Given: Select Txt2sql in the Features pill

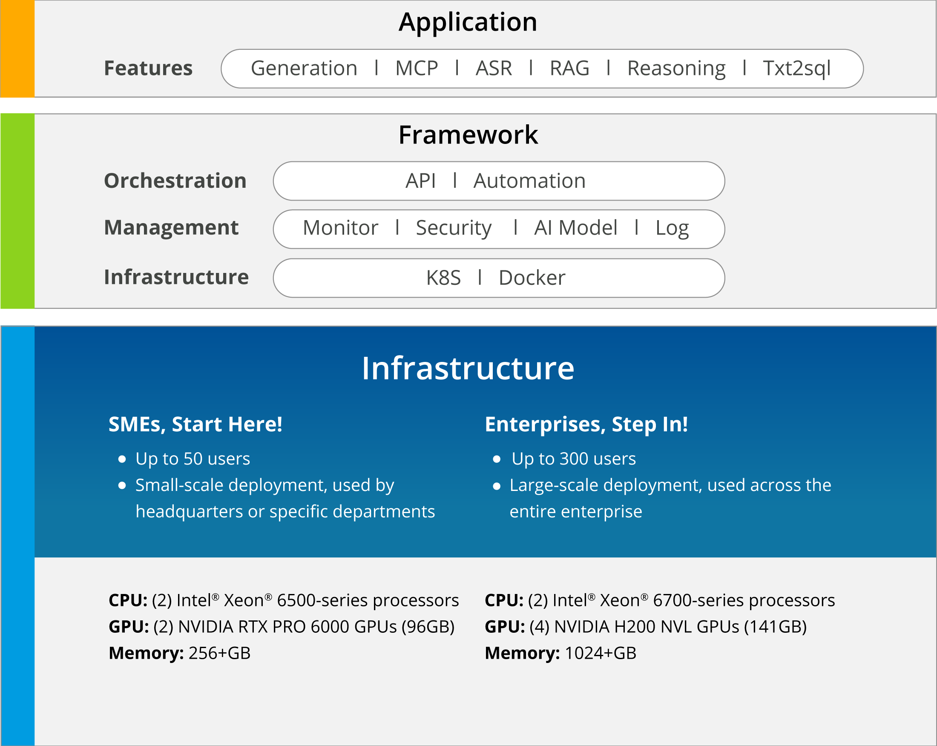Looking at the screenshot, I should click(796, 69).
